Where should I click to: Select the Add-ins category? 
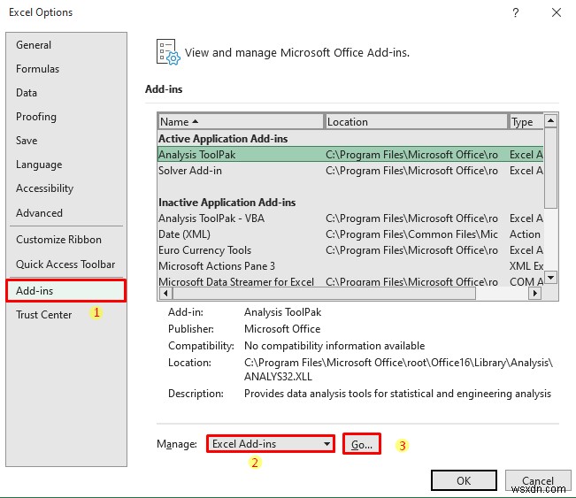tap(66, 291)
